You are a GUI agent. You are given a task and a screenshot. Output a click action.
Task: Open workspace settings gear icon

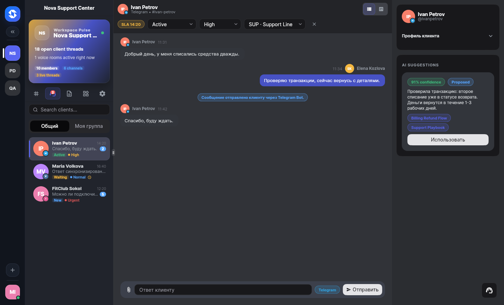102,94
